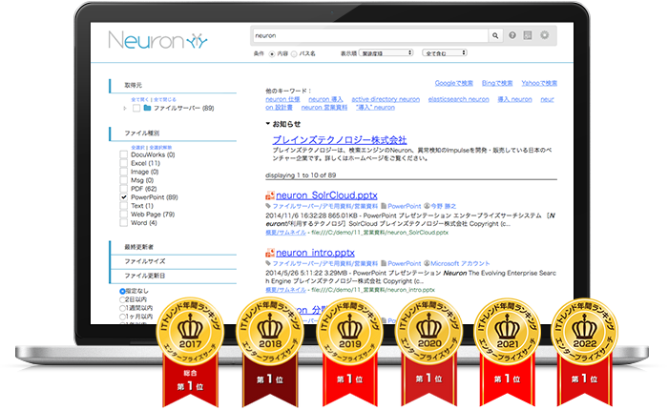Click the user icon before 今野 勝之
Image resolution: width=668 pixels, height=410 pixels.
[x=427, y=206]
